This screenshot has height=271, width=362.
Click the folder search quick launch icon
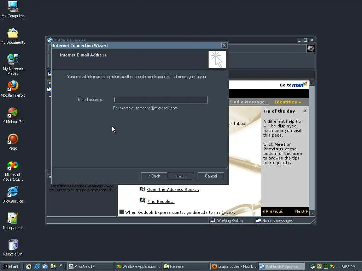pyautogui.click(x=53, y=266)
